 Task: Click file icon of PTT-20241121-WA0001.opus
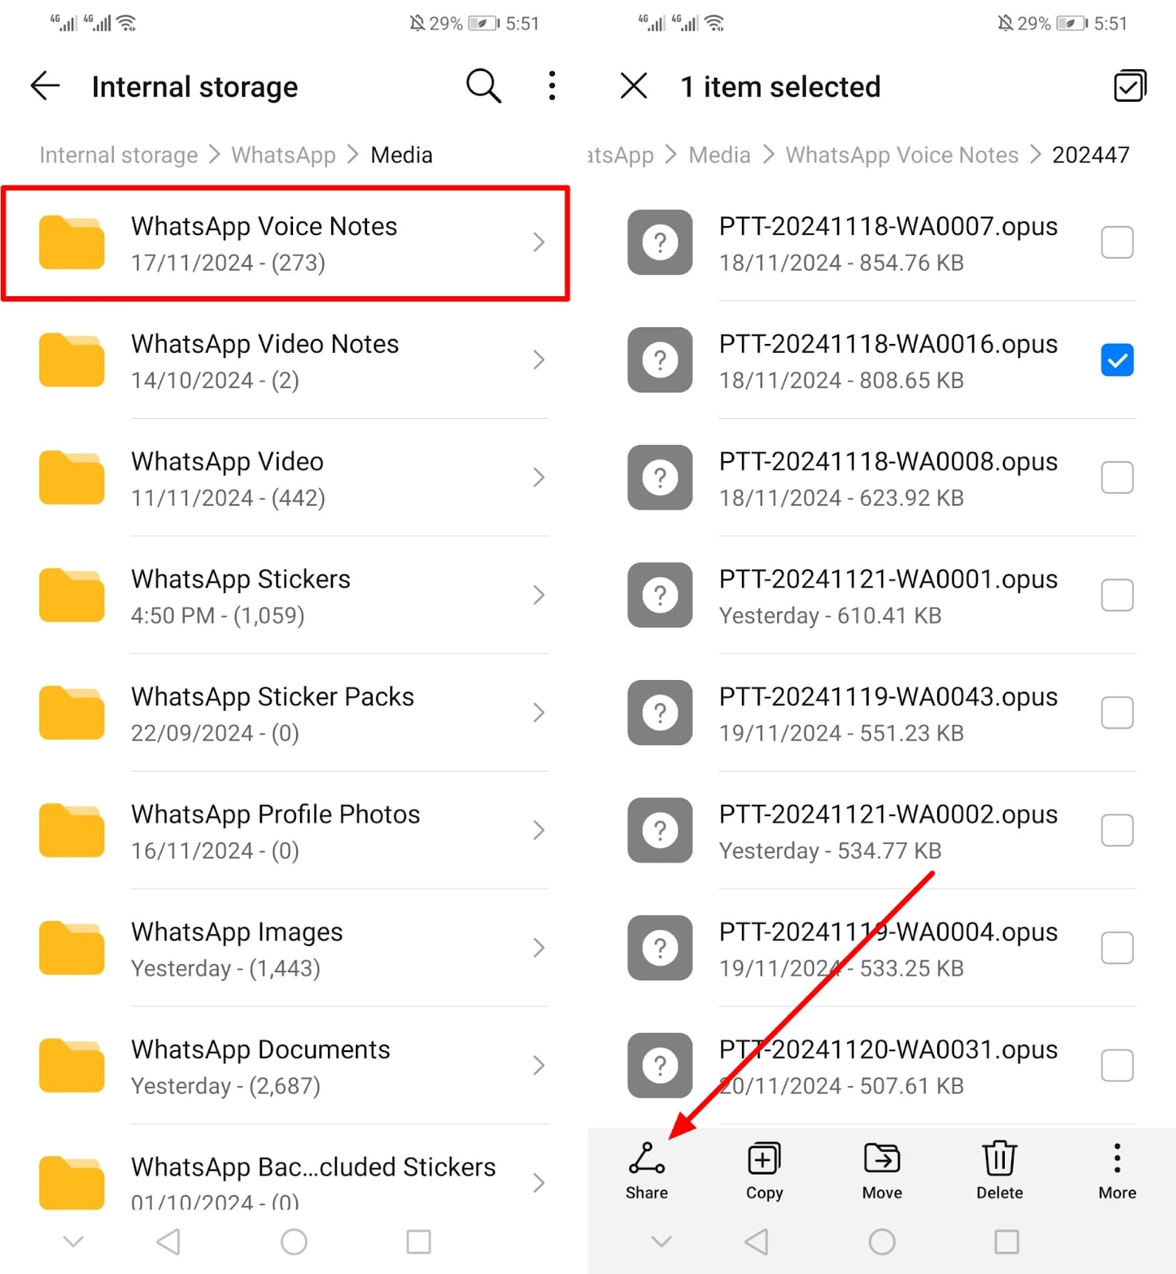[660, 595]
